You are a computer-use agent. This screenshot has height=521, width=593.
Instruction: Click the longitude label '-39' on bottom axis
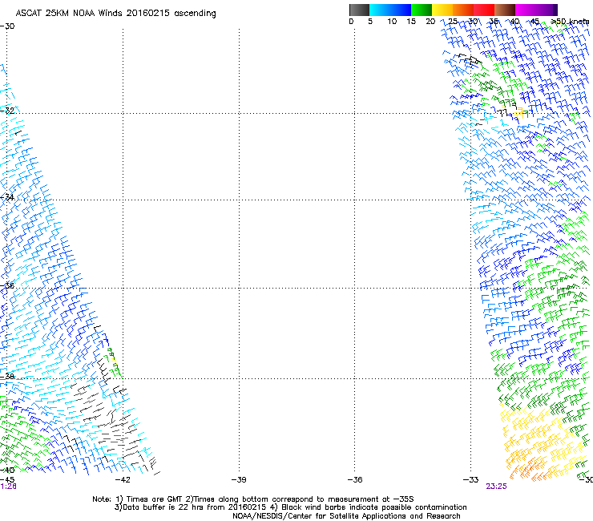239,480
